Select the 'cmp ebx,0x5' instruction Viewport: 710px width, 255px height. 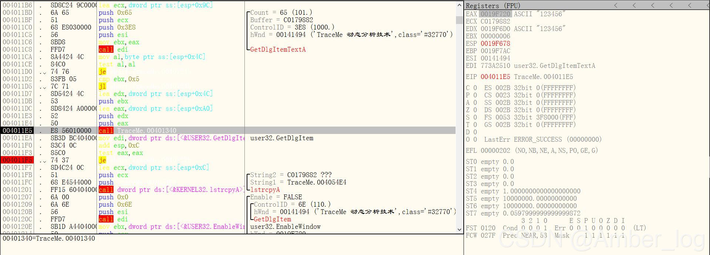[x=119, y=79]
